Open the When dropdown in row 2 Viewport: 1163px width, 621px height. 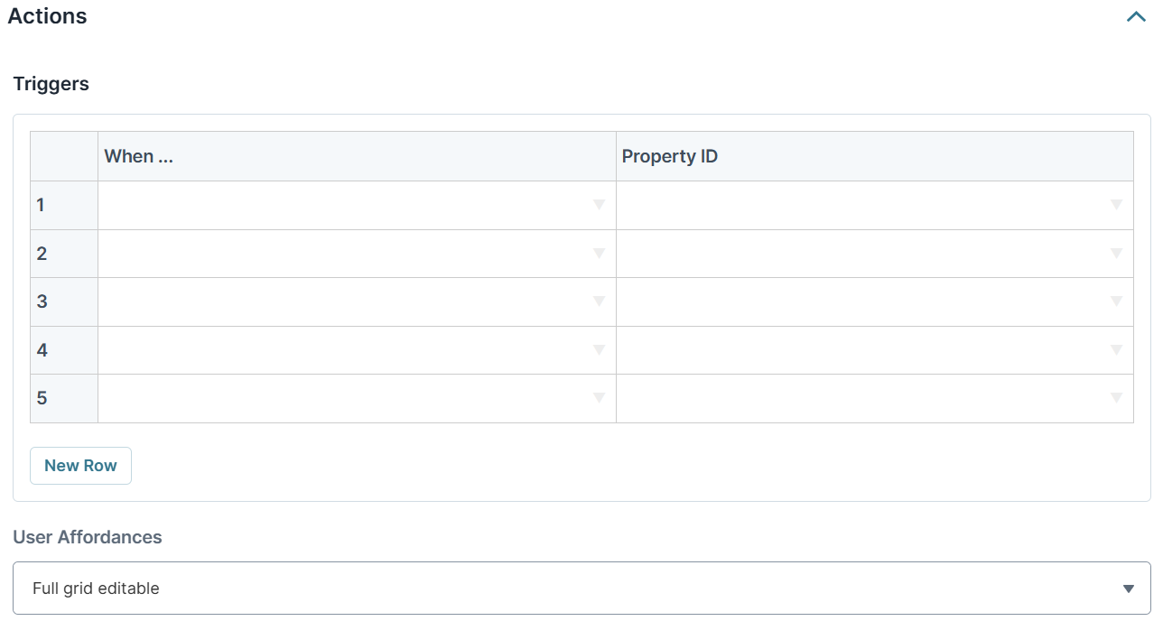pos(599,254)
